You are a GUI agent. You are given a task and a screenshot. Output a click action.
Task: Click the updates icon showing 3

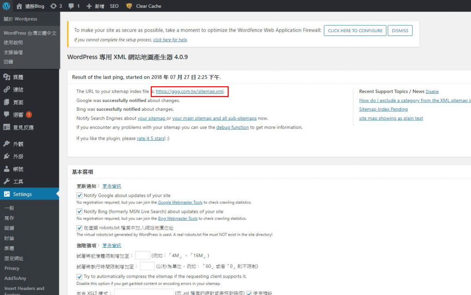coord(53,6)
